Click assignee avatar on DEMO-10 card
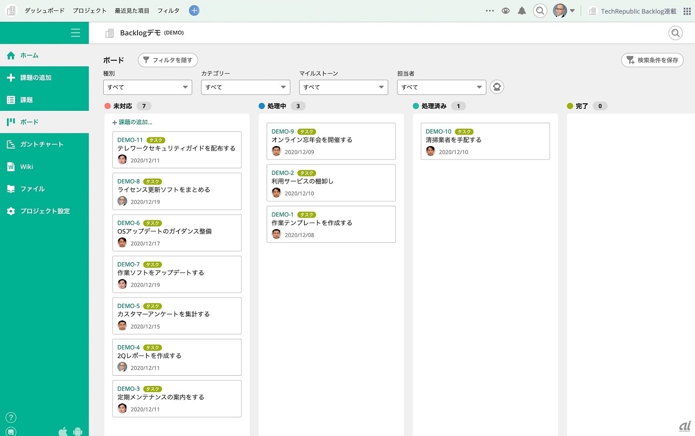695x436 pixels. point(431,151)
